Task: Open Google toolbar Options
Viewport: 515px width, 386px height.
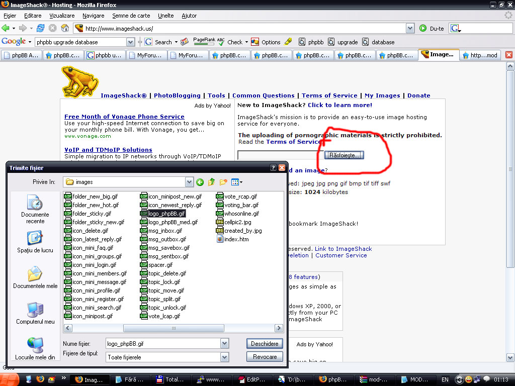Action: 266,42
